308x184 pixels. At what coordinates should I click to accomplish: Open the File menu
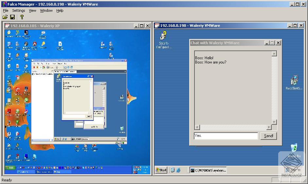tap(6, 10)
